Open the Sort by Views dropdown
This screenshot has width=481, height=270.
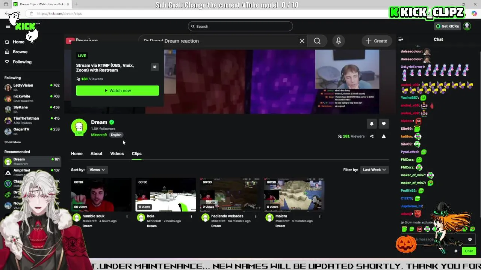(97, 170)
